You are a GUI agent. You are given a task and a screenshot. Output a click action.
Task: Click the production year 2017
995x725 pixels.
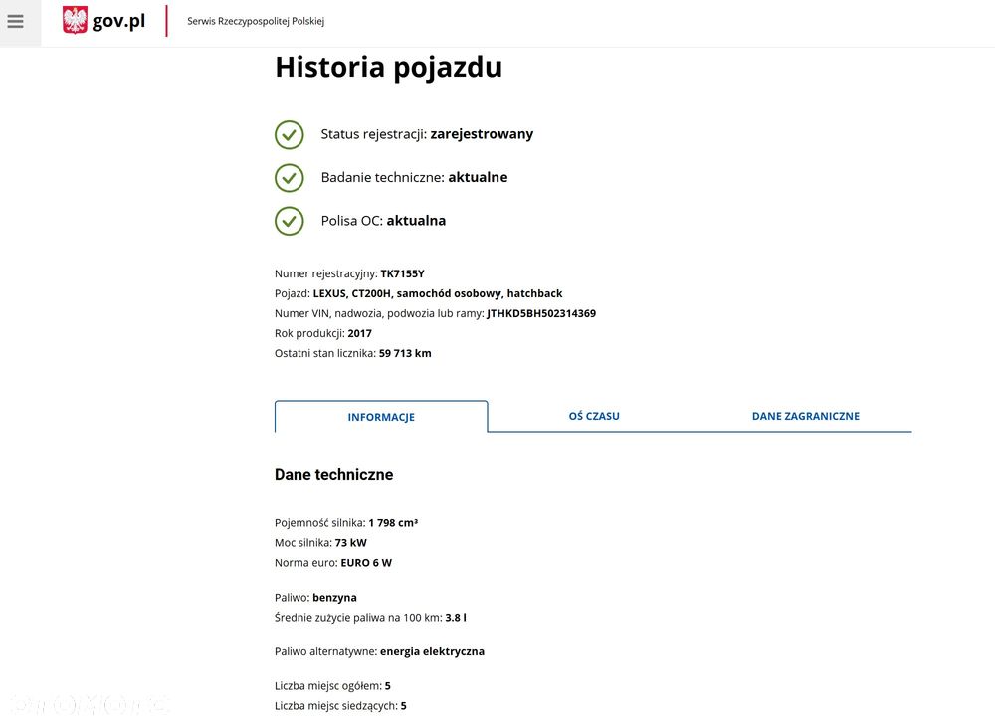coord(360,333)
